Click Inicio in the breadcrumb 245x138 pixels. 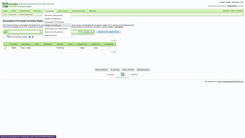coord(5,15)
